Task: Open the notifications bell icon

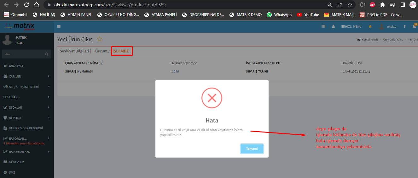Action: 414,27
